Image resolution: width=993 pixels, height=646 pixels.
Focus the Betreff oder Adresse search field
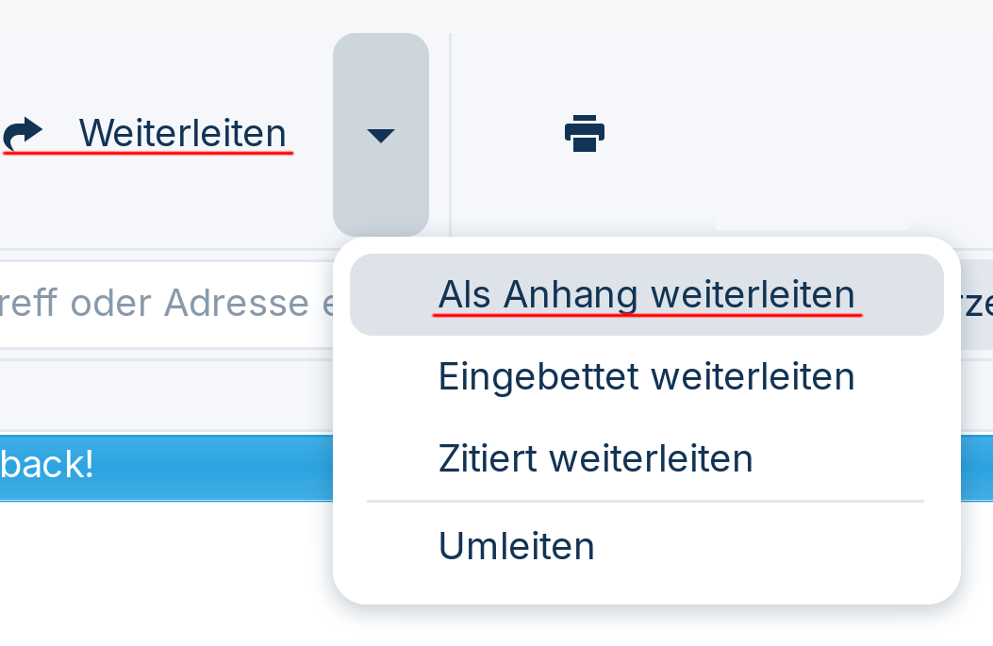160,304
